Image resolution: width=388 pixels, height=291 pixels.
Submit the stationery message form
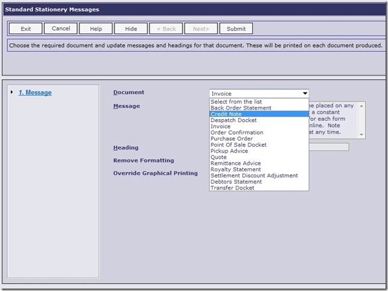pos(236,29)
